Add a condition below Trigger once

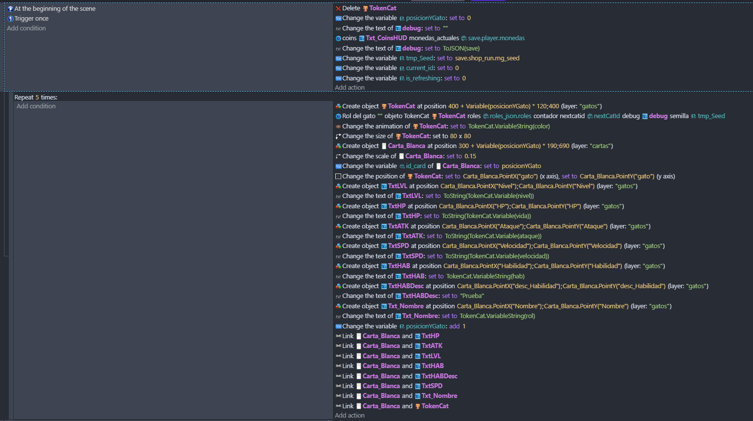point(27,28)
